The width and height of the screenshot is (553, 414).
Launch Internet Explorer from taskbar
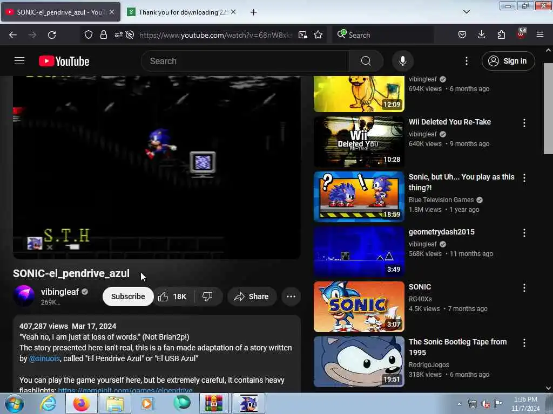point(48,403)
